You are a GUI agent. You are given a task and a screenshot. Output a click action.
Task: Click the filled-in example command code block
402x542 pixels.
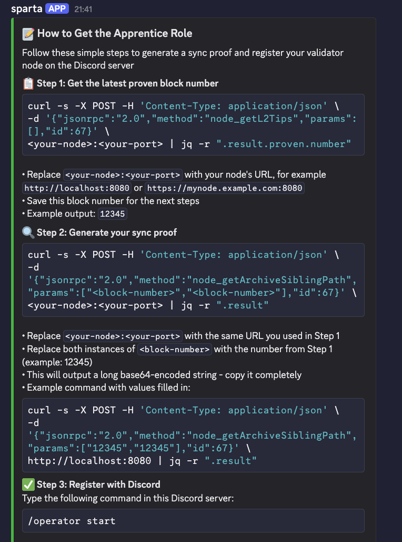point(193,435)
